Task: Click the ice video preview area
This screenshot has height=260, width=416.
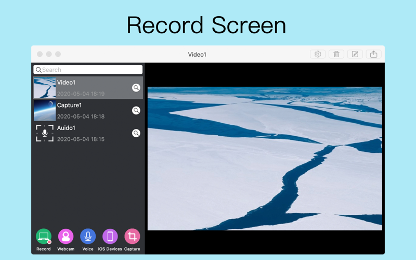Action: (x=265, y=159)
